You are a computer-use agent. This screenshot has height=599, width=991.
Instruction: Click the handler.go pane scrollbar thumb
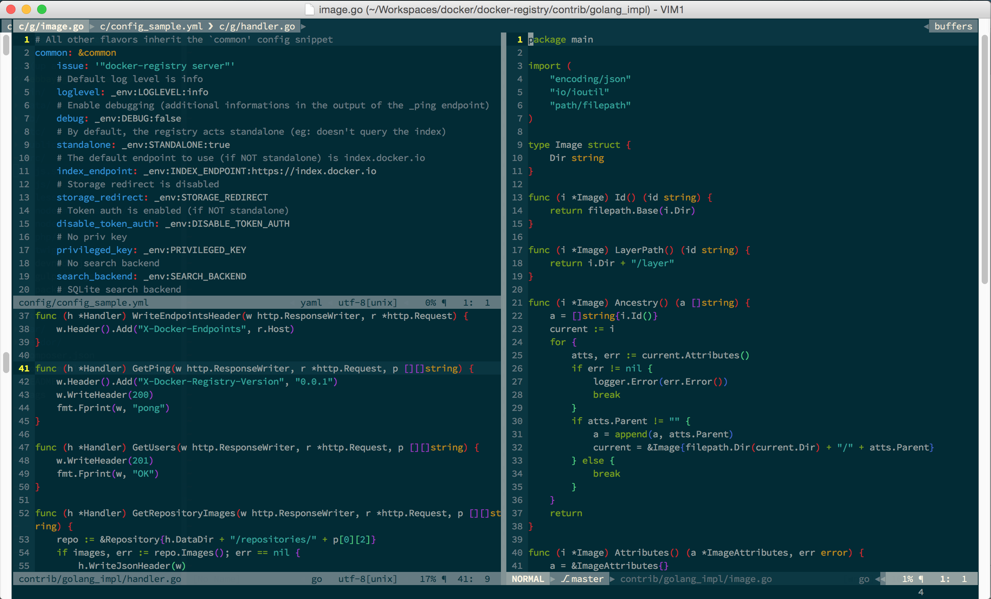click(6, 362)
